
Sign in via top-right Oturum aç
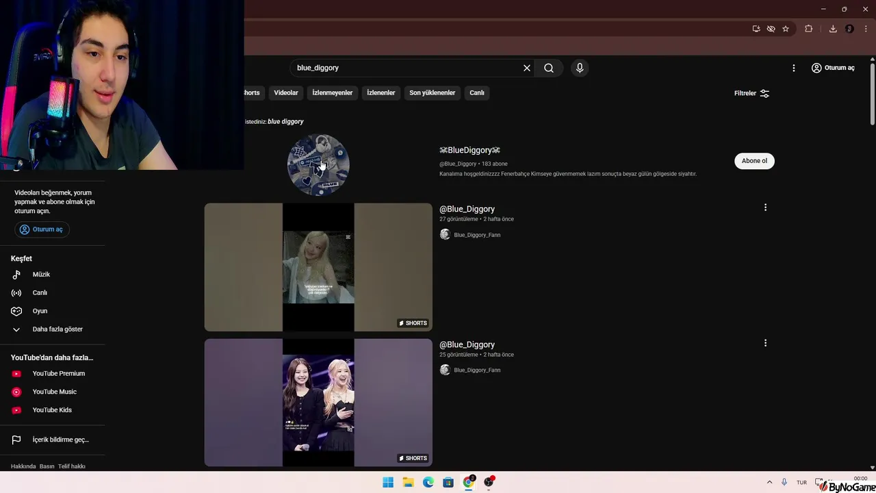(833, 68)
